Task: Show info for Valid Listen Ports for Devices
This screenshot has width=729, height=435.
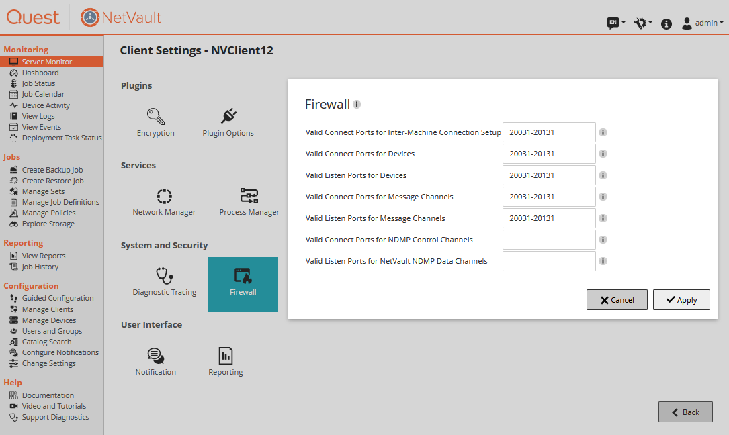Action: click(603, 175)
